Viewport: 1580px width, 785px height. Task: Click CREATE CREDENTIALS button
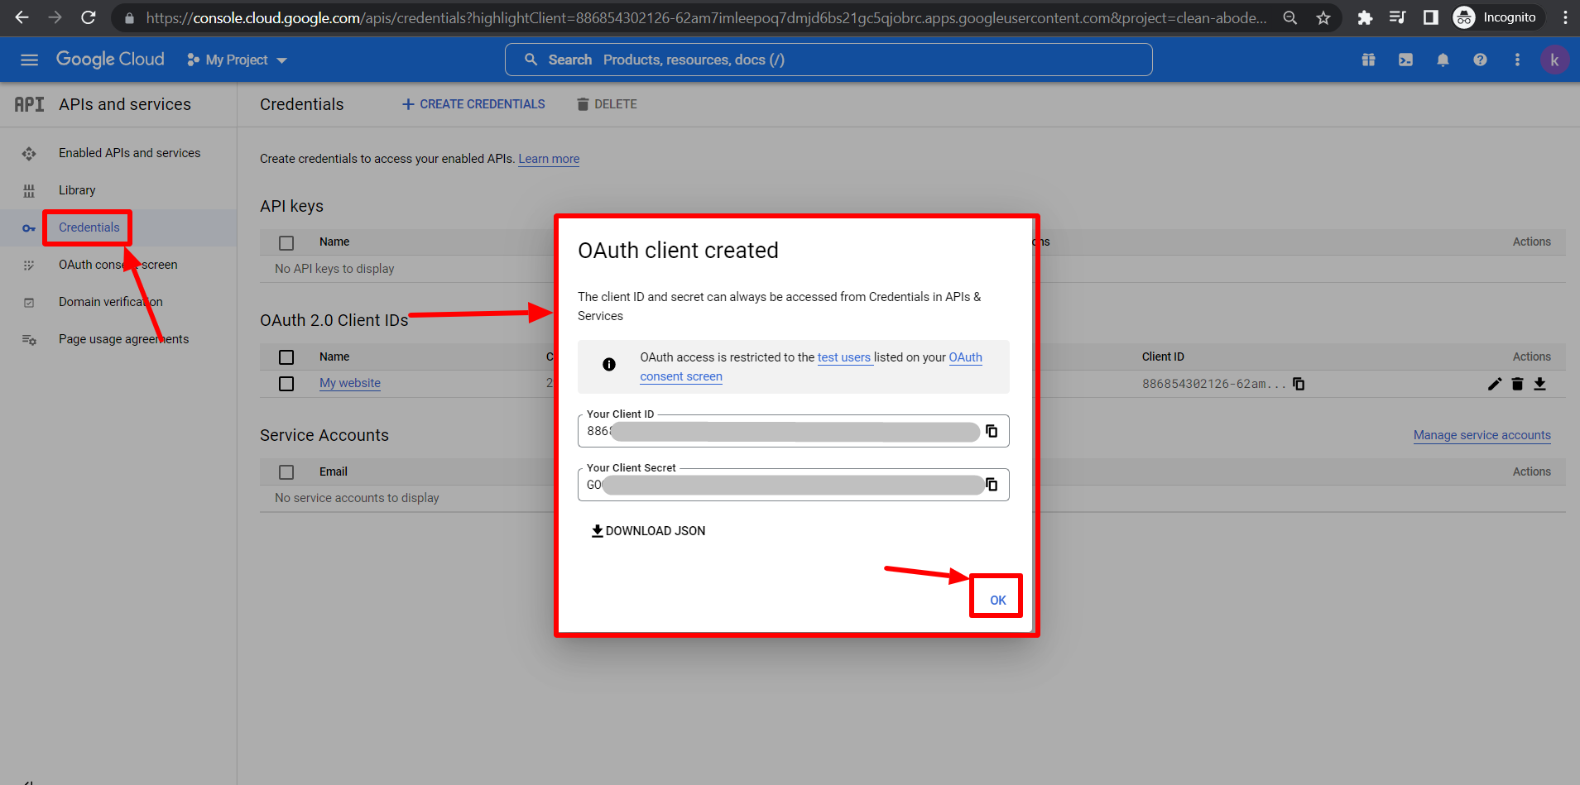click(x=473, y=104)
